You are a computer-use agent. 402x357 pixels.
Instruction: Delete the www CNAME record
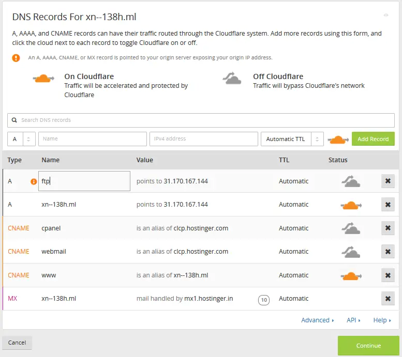pos(388,275)
